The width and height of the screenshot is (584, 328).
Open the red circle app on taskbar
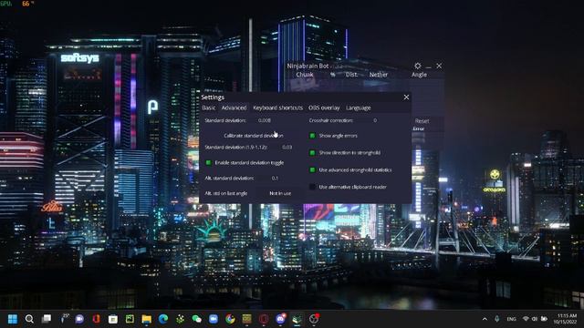(264, 319)
